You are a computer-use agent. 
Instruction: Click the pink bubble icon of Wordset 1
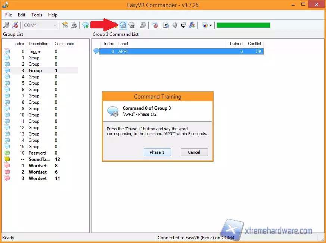pos(7,166)
